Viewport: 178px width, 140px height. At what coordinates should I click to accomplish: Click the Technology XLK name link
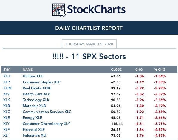(x=36, y=100)
